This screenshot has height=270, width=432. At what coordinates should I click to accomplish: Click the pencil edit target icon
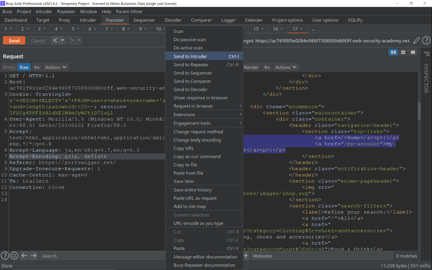coord(417,41)
